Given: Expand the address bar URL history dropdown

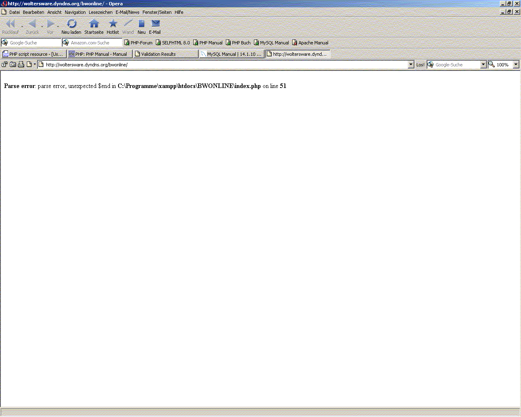Looking at the screenshot, I should 411,65.
